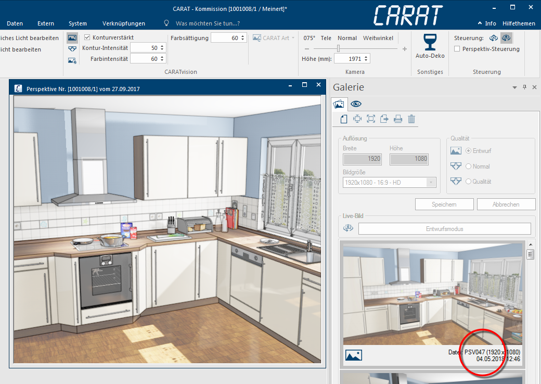The width and height of the screenshot is (541, 384).
Task: Click the camera focal length slider handle
Action: pyautogui.click(x=338, y=48)
